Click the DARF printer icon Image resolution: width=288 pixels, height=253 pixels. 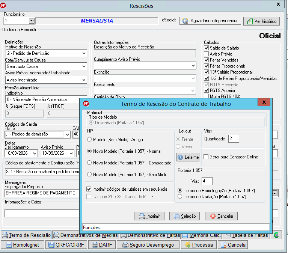coord(95,245)
